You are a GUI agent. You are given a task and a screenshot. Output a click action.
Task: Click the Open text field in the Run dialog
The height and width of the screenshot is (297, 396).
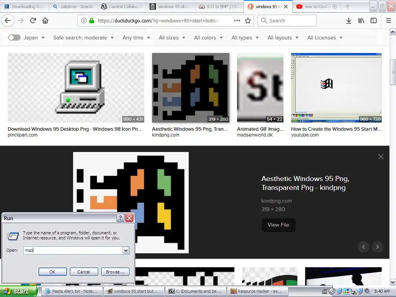coord(73,250)
